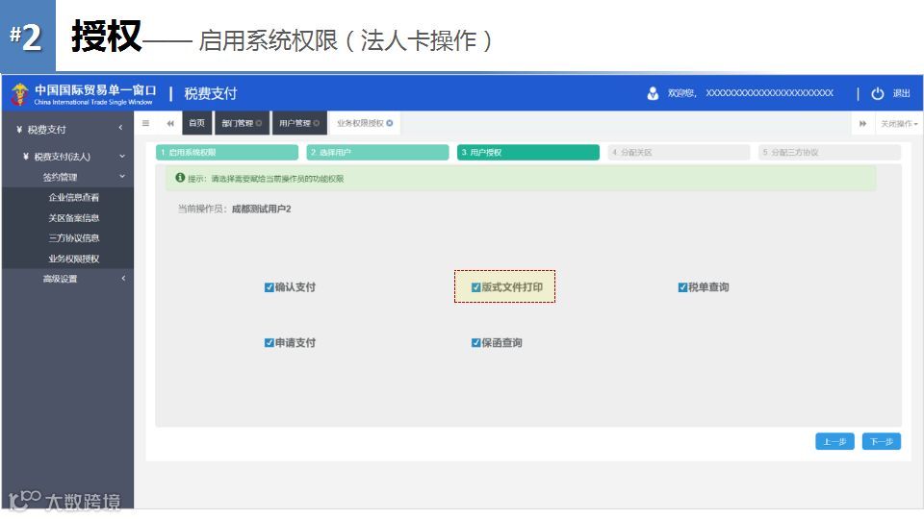Uncheck the 版式文件打印 checkbox
Screen dimensions: 924x519
click(x=476, y=287)
